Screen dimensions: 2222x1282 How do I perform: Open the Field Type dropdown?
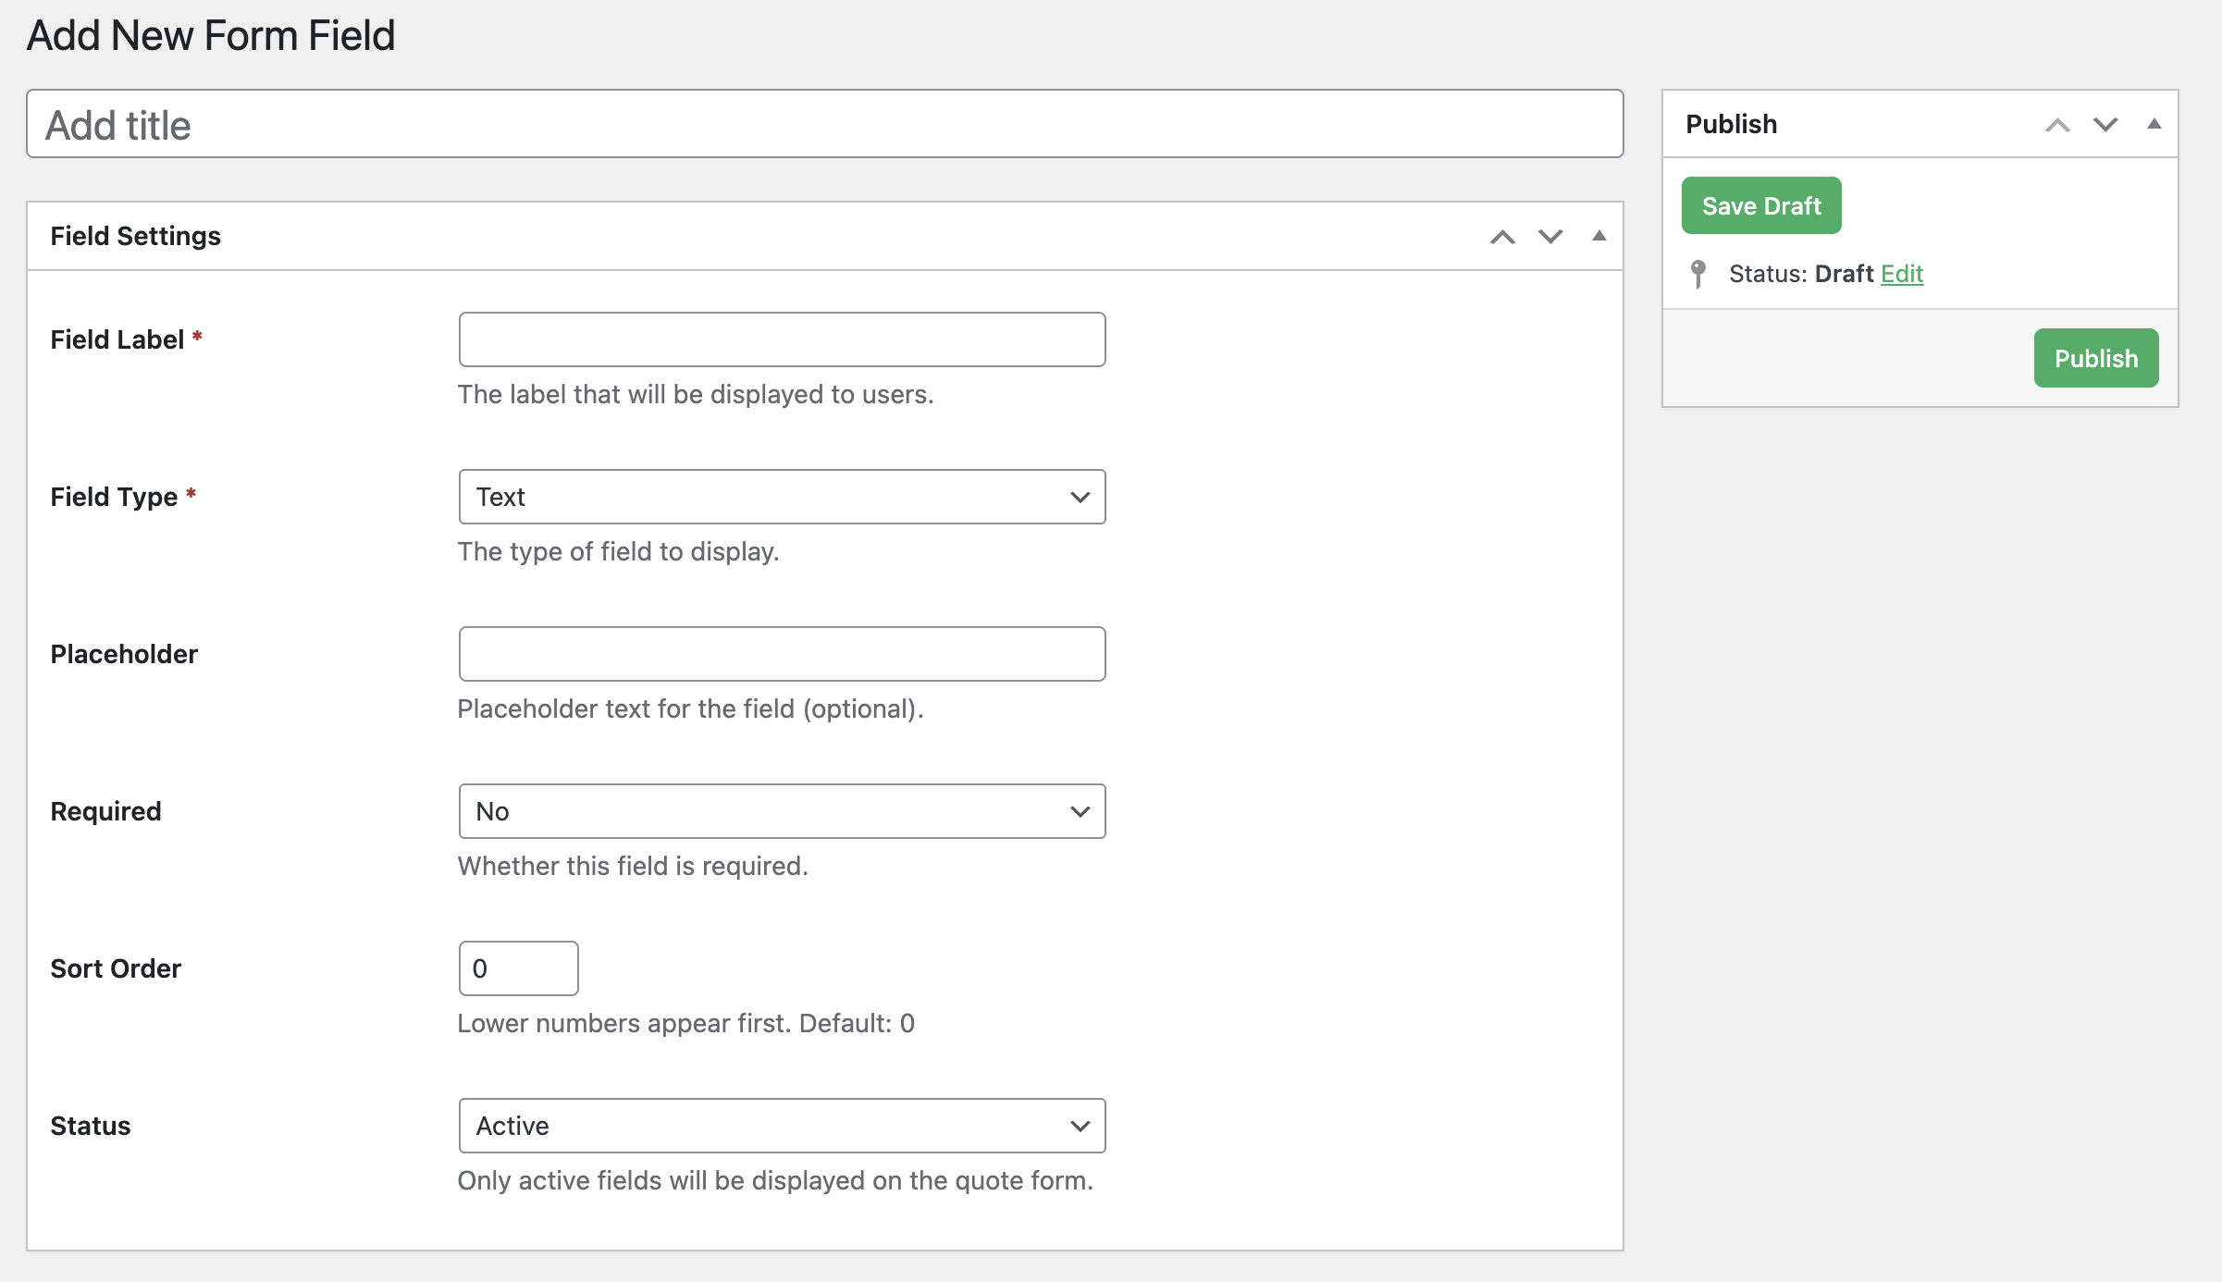point(781,497)
